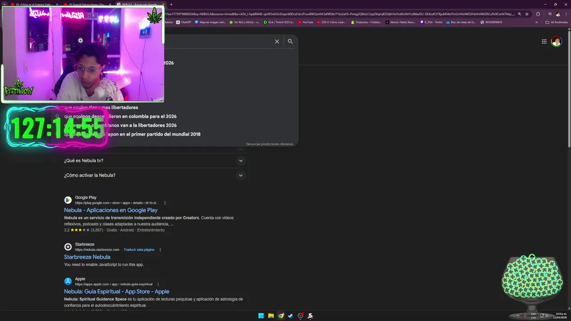Screen dimensions: 571x321
Task: Open the taskbar clock and date
Action: click(x=560, y=316)
